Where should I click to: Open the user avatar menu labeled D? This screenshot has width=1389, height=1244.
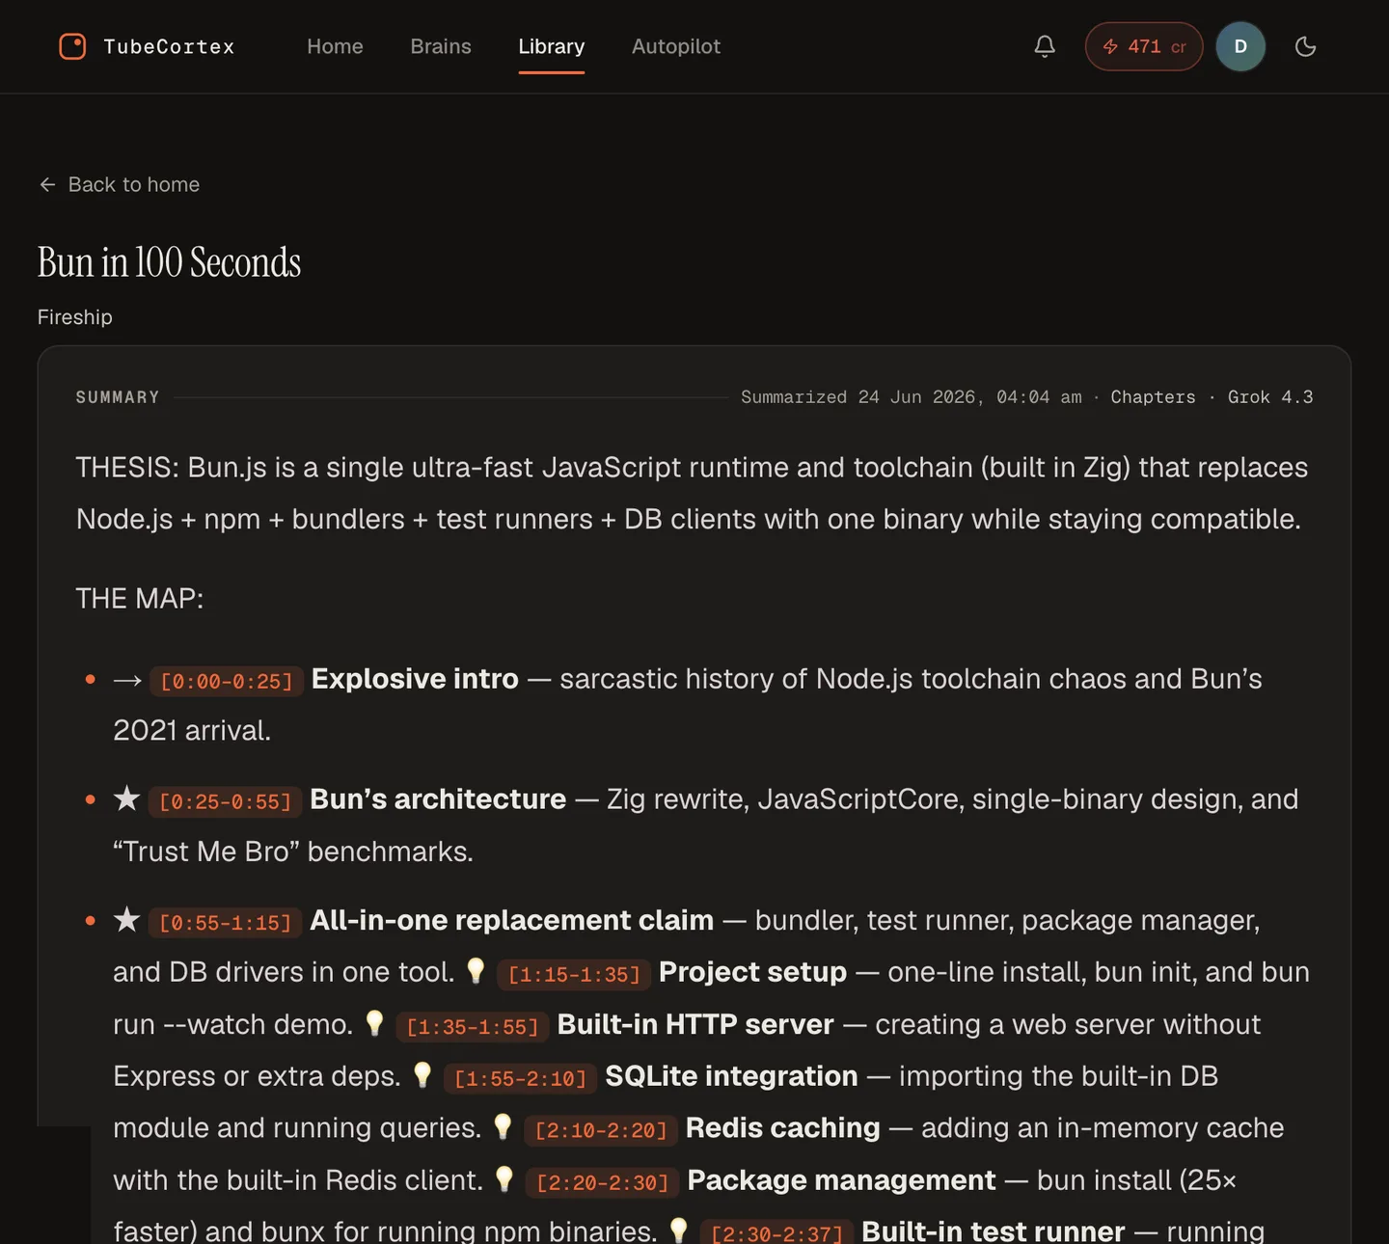point(1240,46)
